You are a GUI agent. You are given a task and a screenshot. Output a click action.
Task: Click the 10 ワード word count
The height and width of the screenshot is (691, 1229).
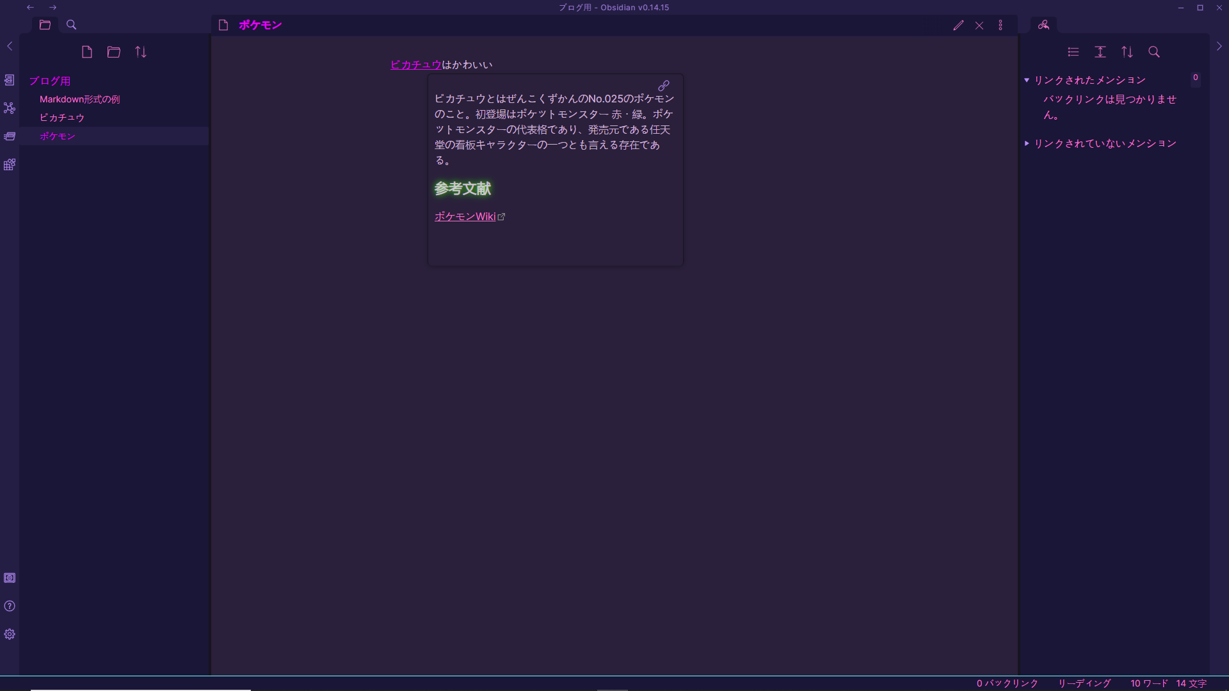(x=1149, y=683)
